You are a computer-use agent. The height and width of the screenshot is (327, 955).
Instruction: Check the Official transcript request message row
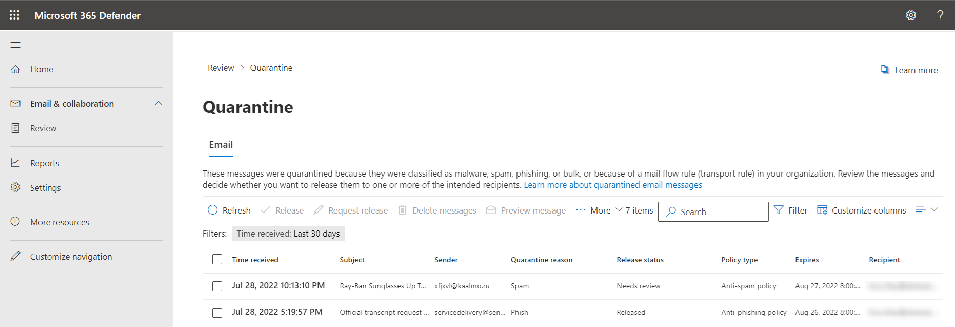(217, 313)
